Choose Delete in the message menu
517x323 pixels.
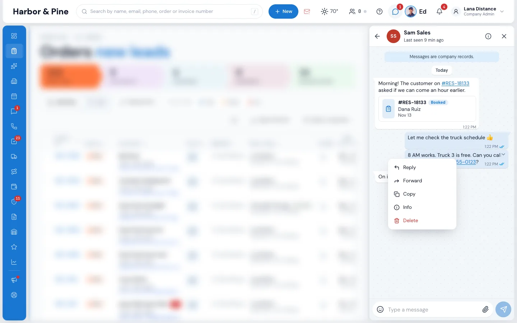point(422,221)
